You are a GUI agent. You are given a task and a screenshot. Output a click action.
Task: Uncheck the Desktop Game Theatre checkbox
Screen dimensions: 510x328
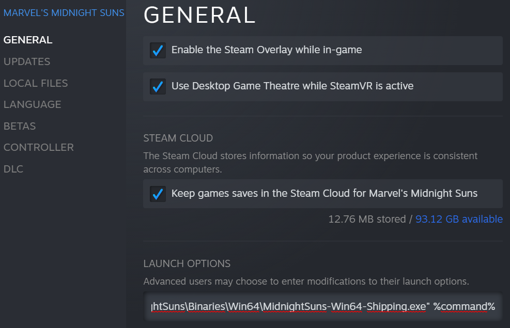click(158, 86)
